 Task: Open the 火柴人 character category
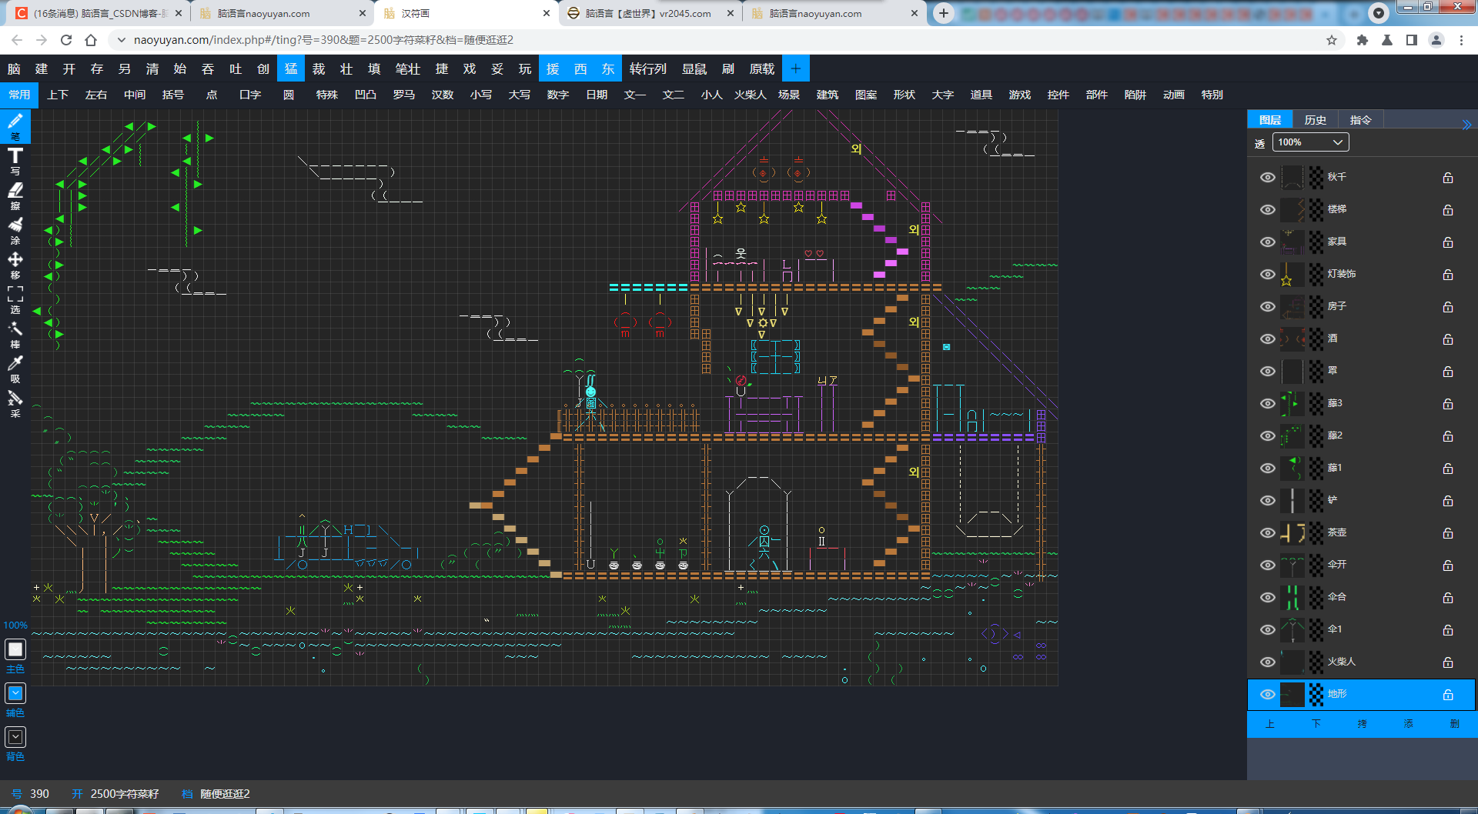point(751,95)
